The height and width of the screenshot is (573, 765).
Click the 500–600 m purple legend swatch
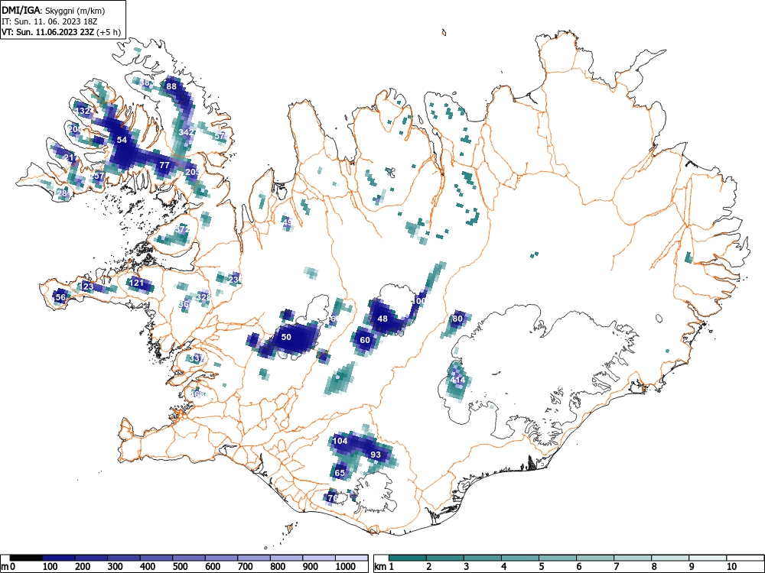pos(189,558)
